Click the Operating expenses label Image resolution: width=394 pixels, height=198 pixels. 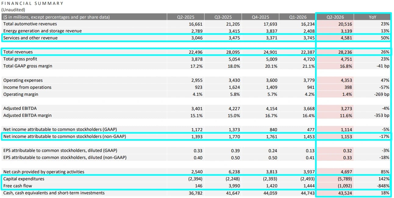23,80
